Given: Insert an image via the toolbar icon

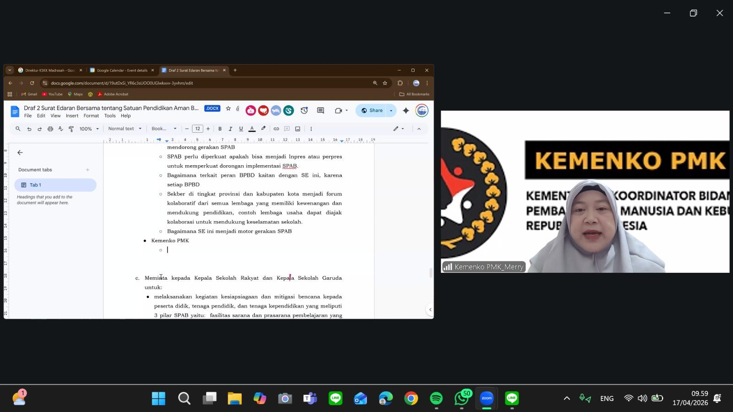Looking at the screenshot, I should tap(298, 129).
